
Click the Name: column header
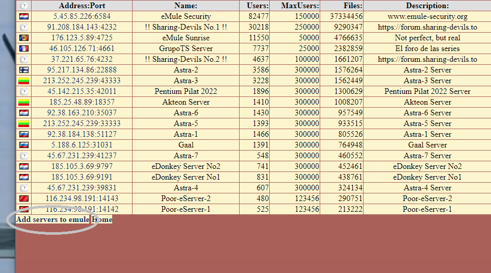[x=186, y=6]
